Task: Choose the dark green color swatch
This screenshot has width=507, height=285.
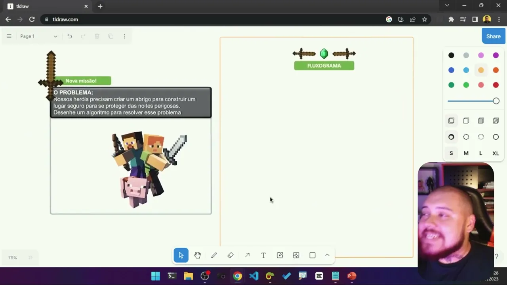Action: pos(451,85)
